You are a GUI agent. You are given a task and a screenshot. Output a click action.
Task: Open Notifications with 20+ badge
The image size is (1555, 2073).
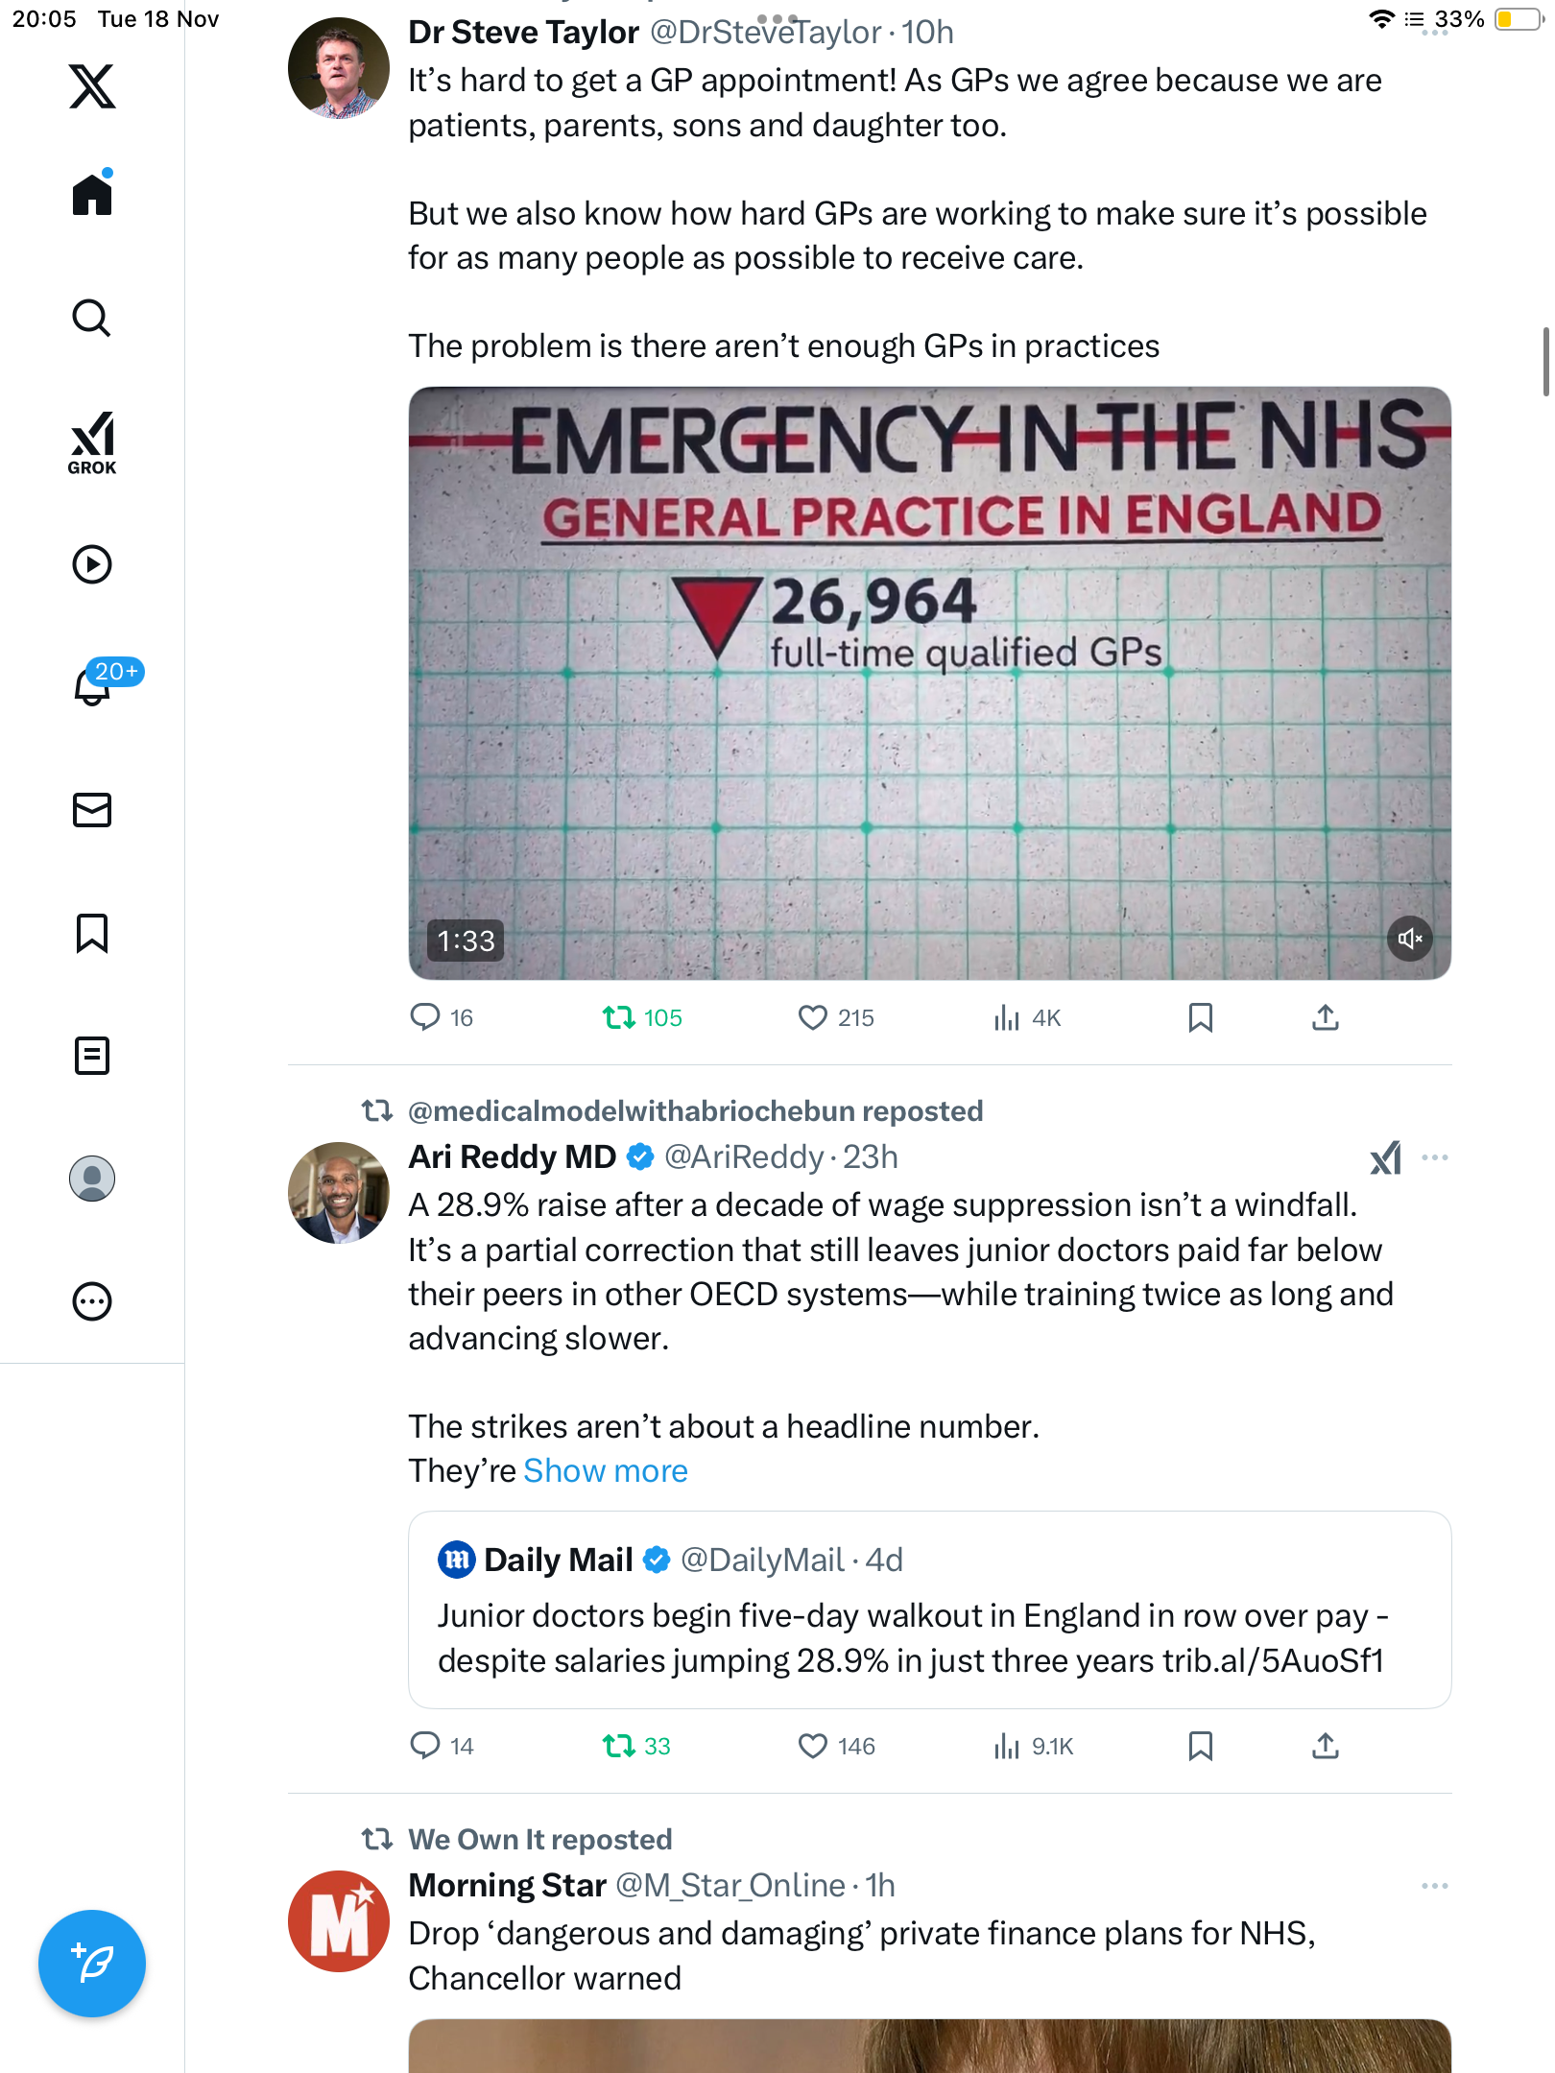[x=94, y=685]
